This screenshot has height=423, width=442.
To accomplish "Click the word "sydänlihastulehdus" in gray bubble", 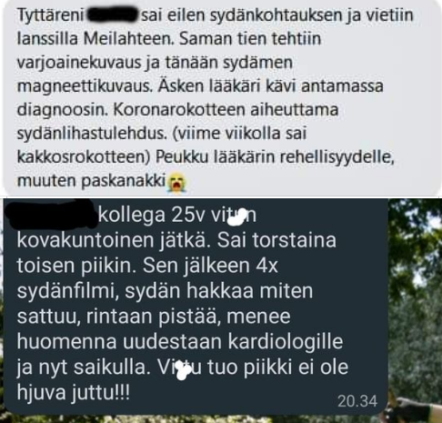I will pyautogui.click(x=92, y=134).
